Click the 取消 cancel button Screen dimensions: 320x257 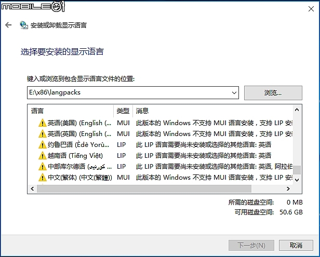[296, 245]
